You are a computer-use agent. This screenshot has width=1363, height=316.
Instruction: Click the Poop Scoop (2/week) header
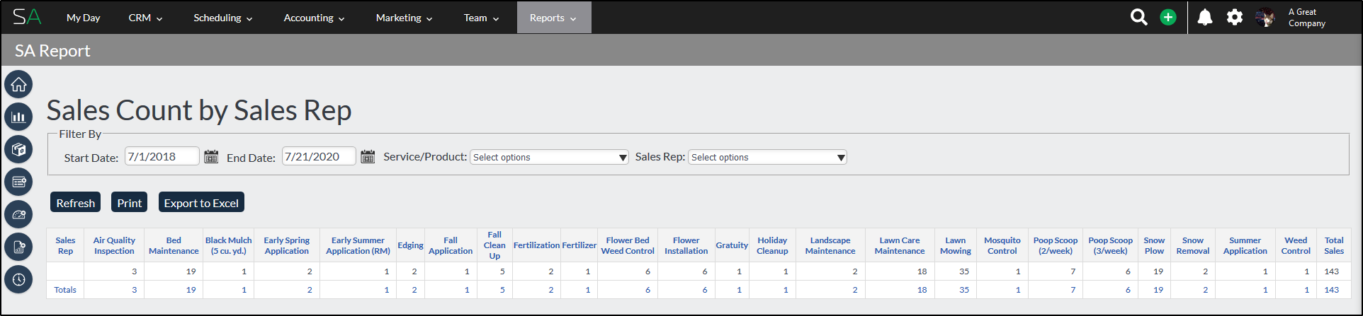point(1056,245)
